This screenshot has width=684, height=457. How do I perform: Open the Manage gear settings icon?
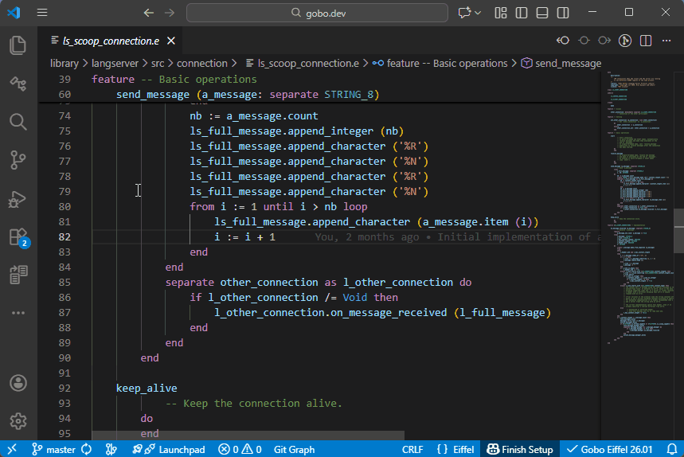pos(18,421)
